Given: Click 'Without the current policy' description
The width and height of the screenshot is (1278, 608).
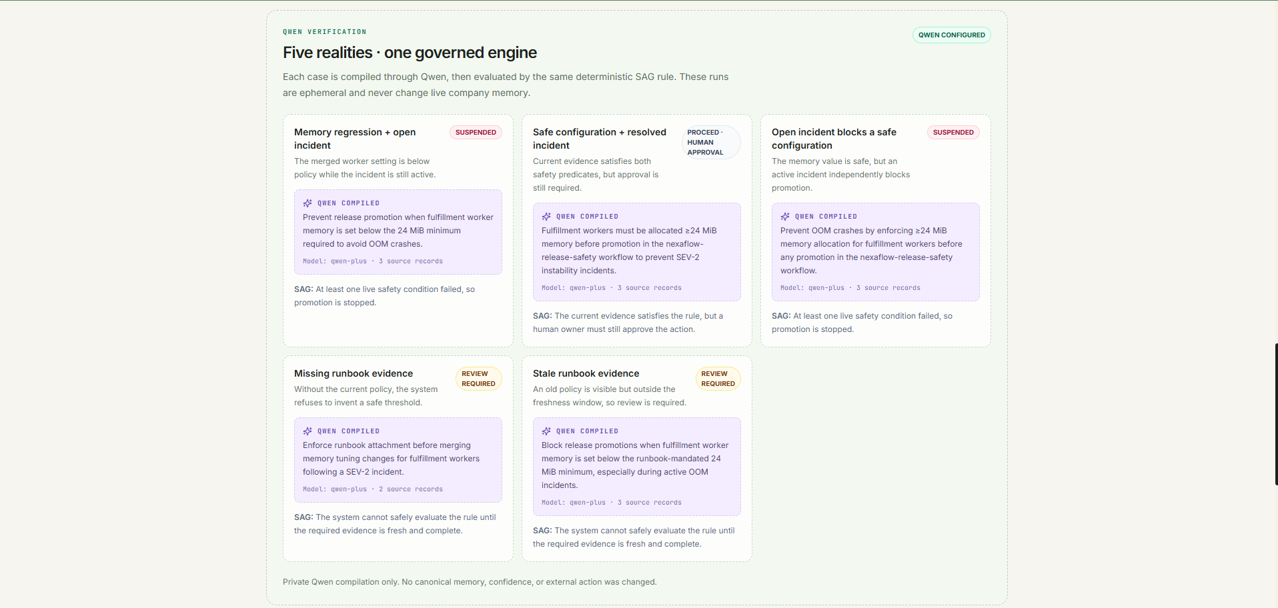Looking at the screenshot, I should (x=366, y=396).
